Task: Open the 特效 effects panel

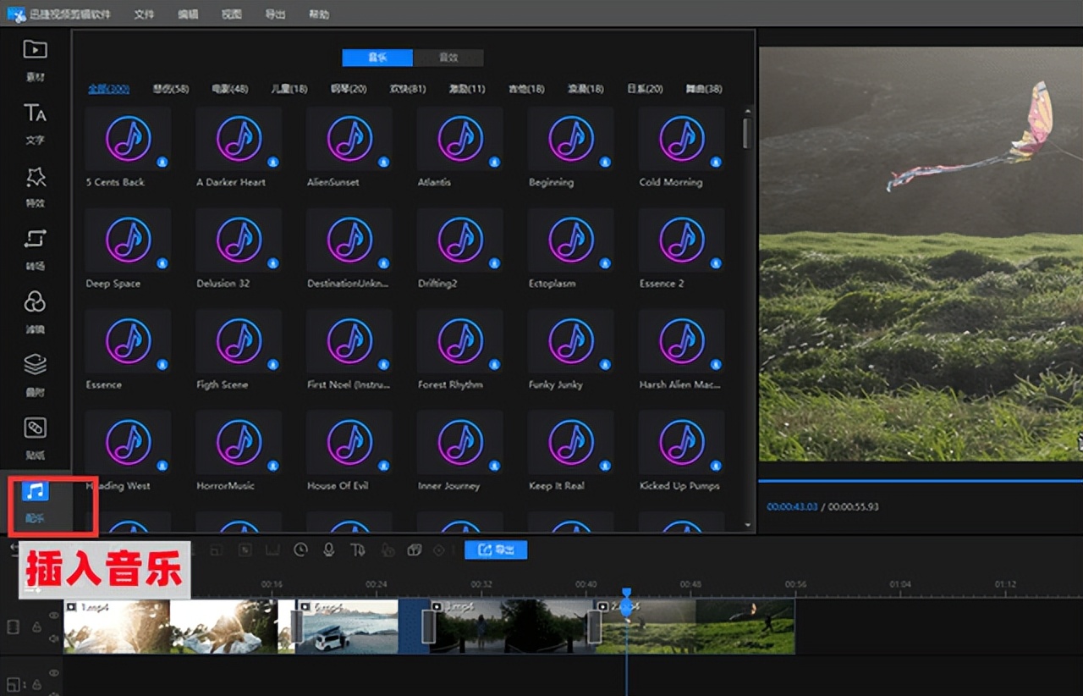Action: pos(35,185)
